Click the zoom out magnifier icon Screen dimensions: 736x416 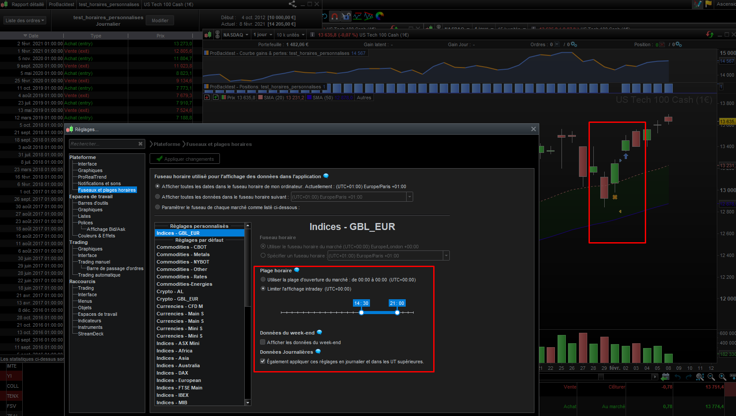click(x=711, y=377)
